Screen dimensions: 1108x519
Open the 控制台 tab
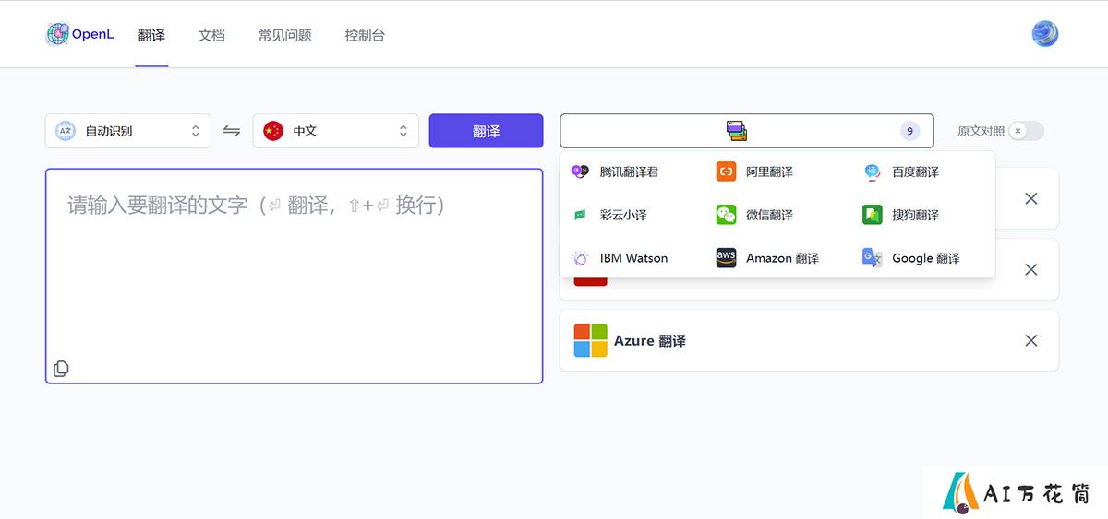365,35
